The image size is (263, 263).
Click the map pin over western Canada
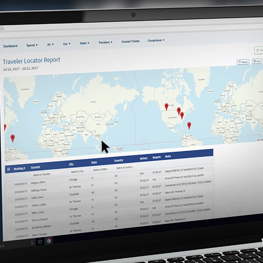(167, 107)
